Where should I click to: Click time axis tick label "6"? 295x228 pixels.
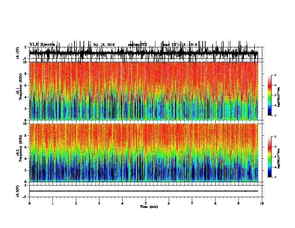tap(169, 203)
